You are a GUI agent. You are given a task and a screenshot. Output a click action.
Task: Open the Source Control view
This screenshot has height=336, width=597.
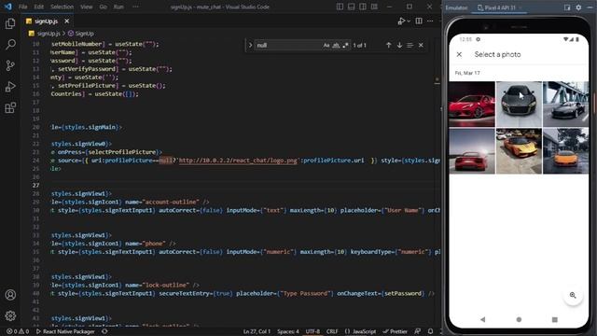10,65
